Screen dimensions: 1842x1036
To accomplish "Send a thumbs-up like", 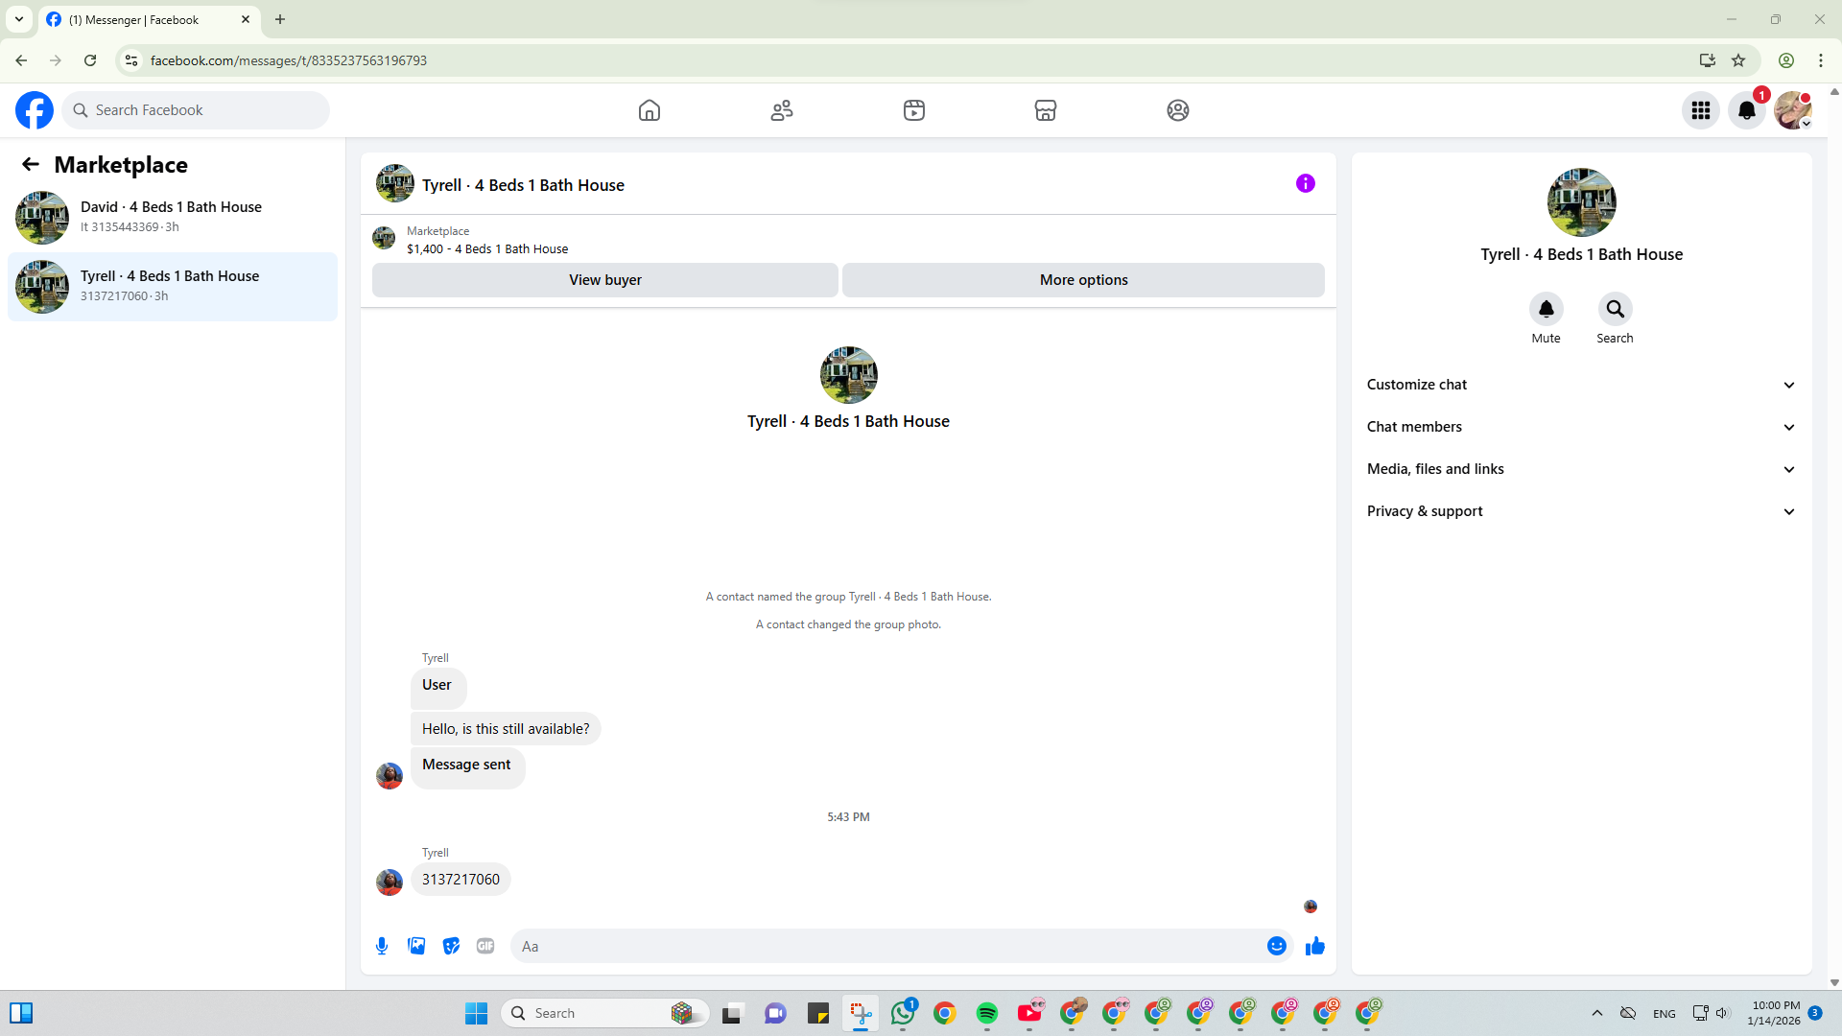I will pos(1314,946).
